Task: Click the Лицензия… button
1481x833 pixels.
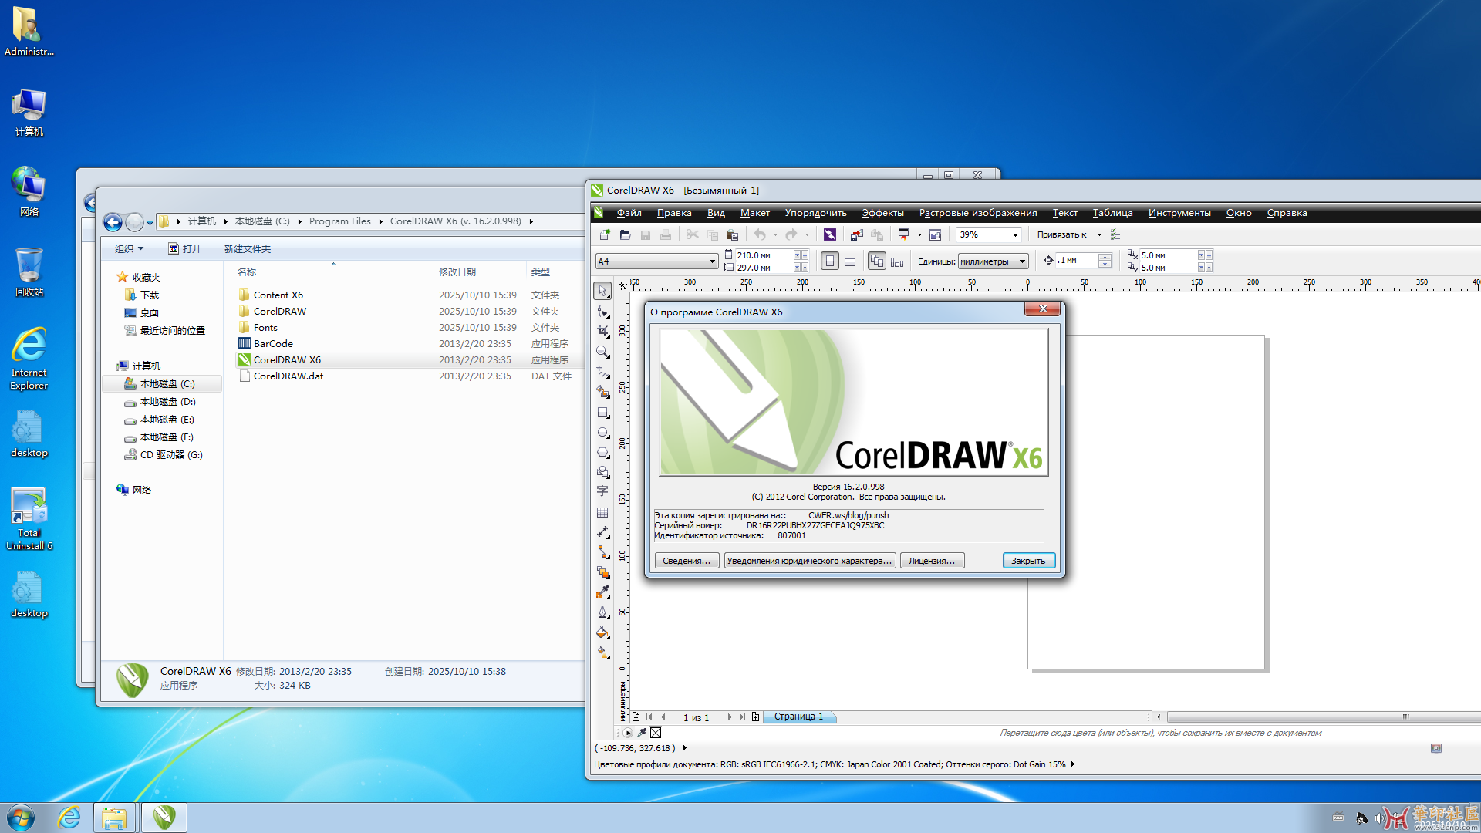Action: [932, 561]
